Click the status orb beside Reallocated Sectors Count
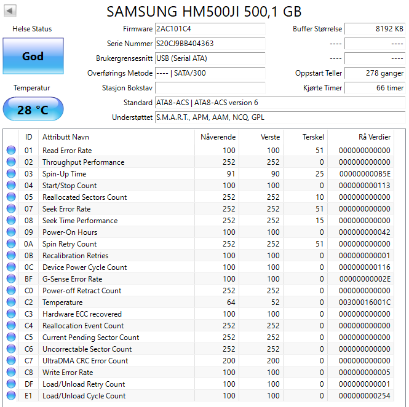Screen dimensions: 409x407 [x=11, y=197]
